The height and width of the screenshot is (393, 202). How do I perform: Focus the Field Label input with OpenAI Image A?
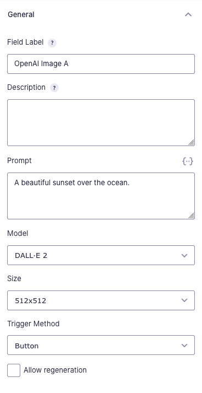pyautogui.click(x=101, y=64)
